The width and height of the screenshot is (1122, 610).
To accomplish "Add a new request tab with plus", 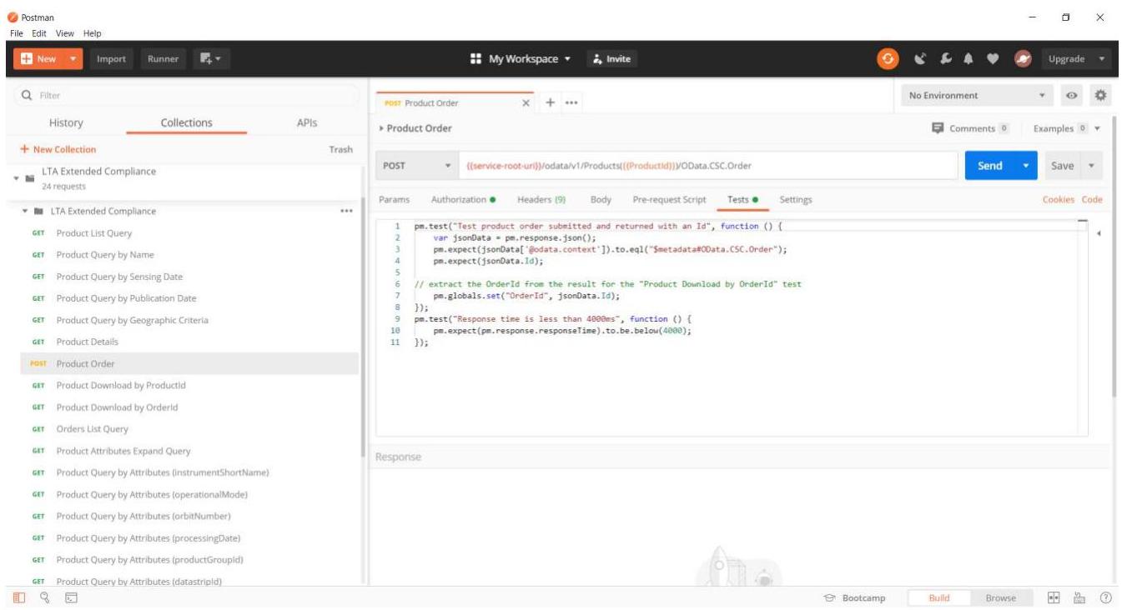I will pyautogui.click(x=551, y=102).
